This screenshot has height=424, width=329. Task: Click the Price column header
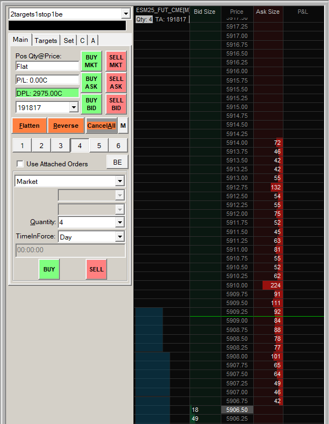(237, 12)
